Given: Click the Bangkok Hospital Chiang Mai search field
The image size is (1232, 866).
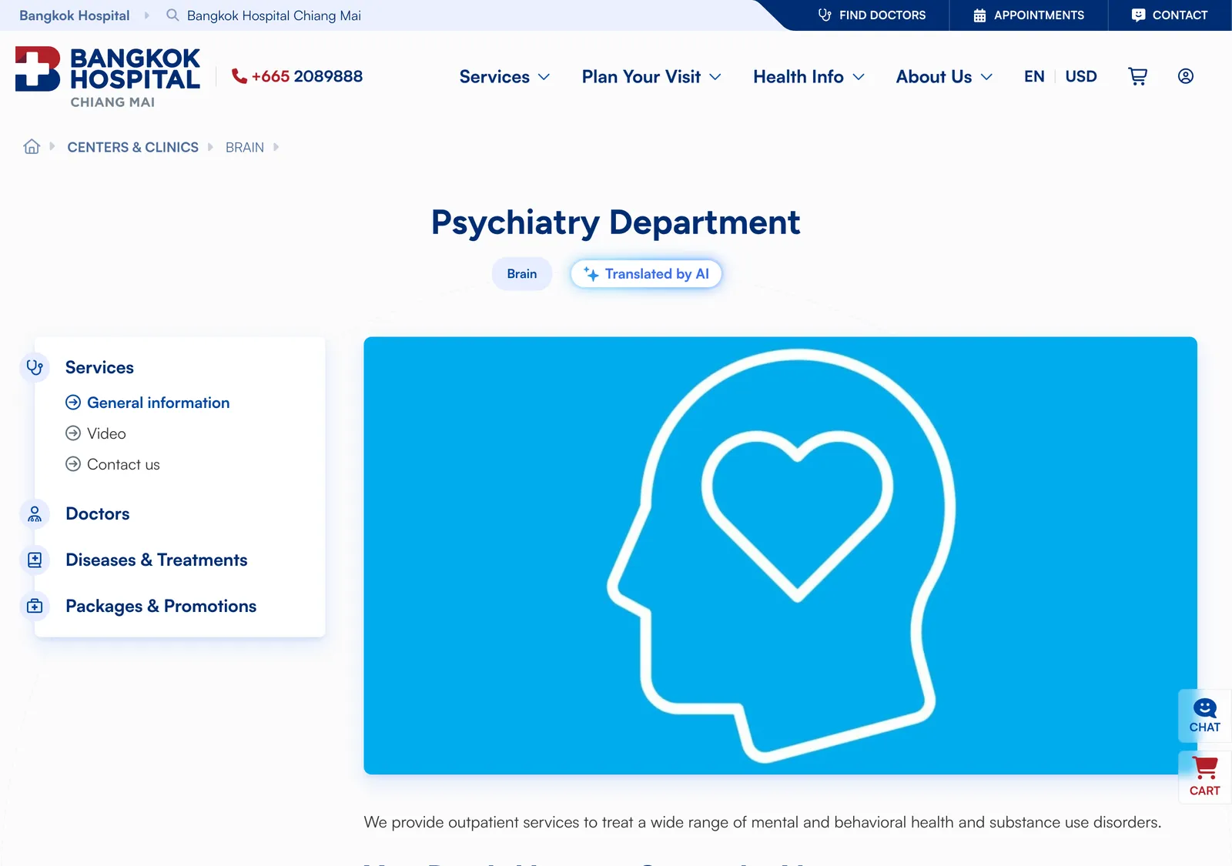Looking at the screenshot, I should click(x=273, y=15).
